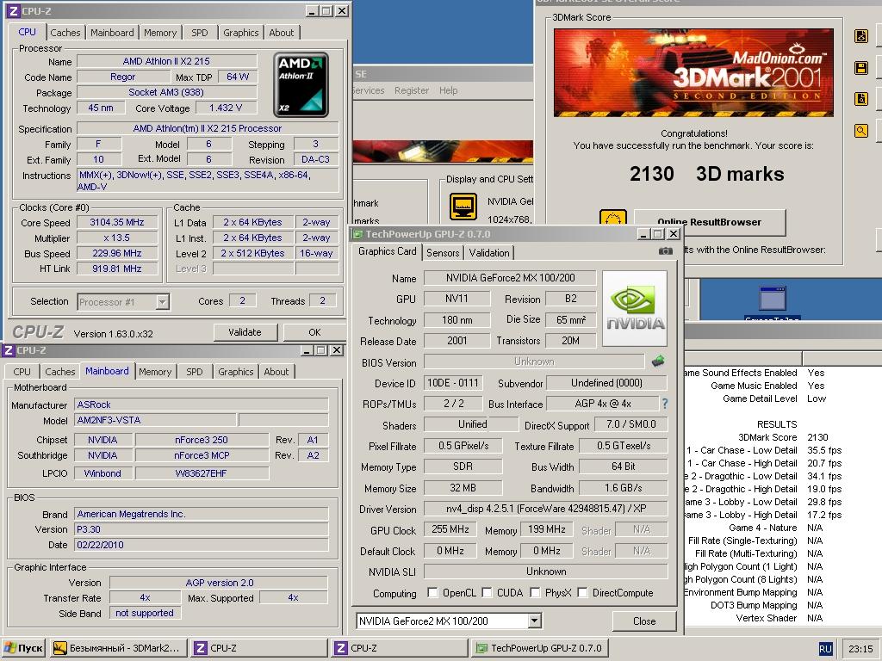Click OK button in CPU-Z
This screenshot has height=661, width=882.
[x=314, y=332]
